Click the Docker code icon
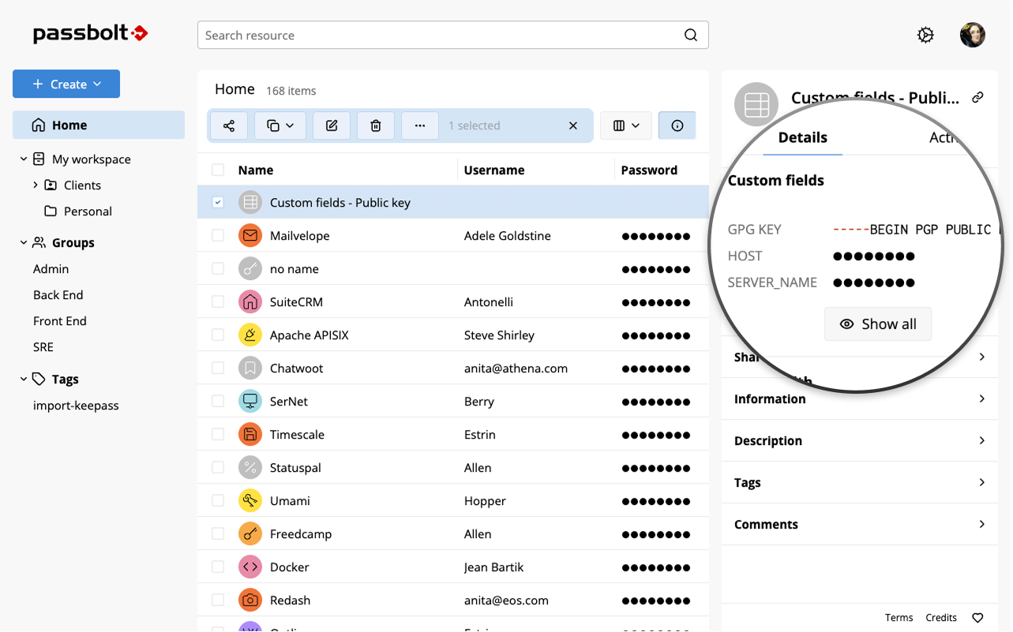1013x632 pixels. (250, 567)
